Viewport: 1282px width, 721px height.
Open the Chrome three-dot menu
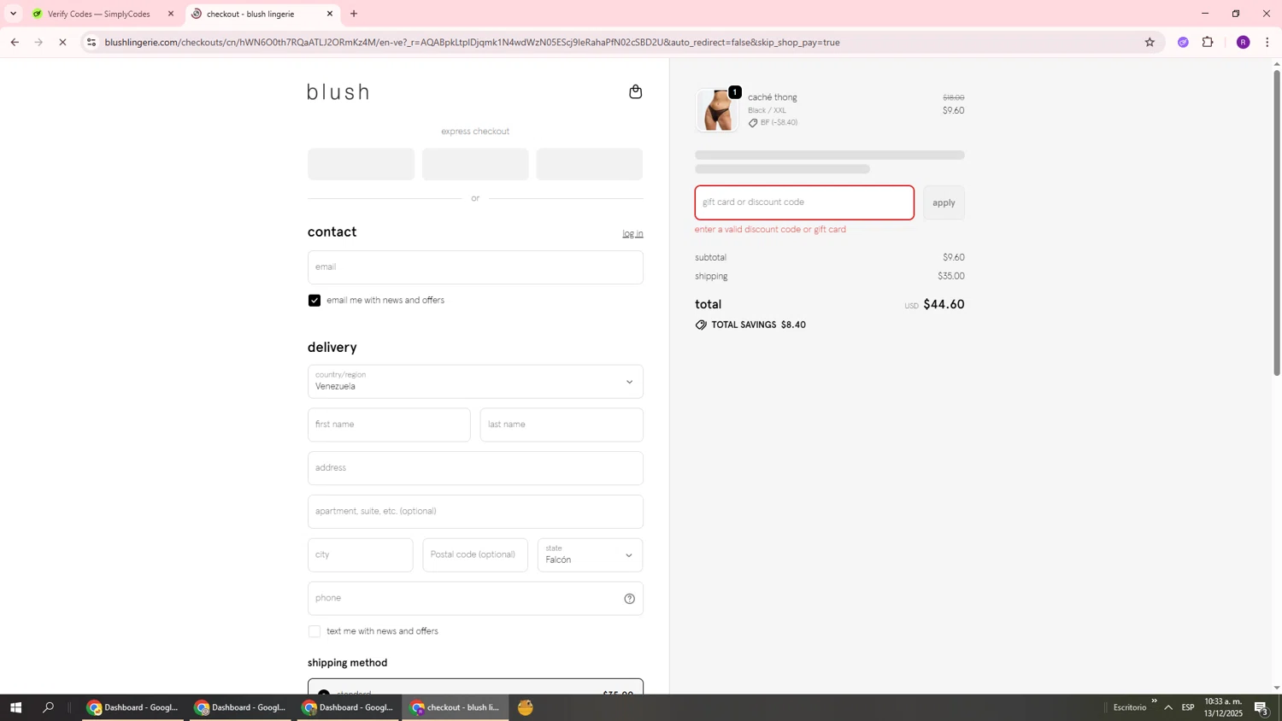[x=1267, y=42]
